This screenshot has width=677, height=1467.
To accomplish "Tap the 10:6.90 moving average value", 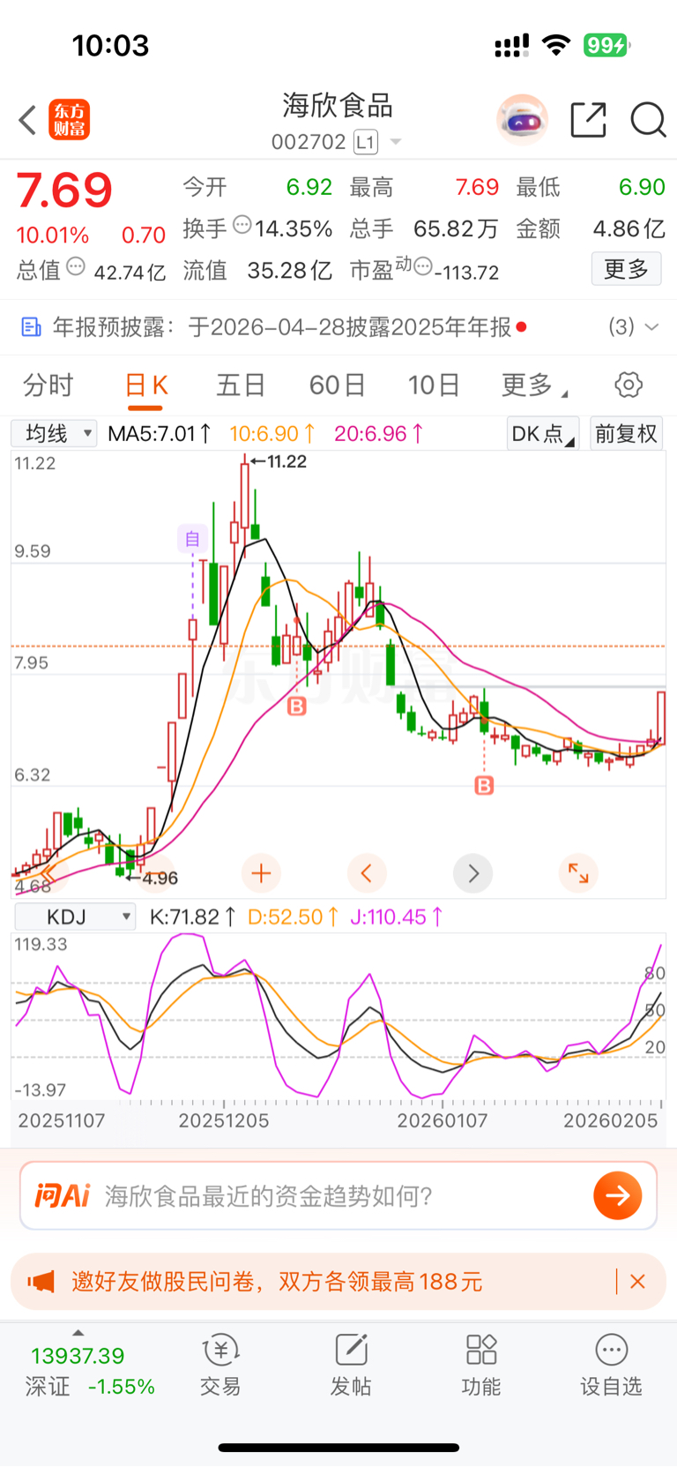I will 272,433.
